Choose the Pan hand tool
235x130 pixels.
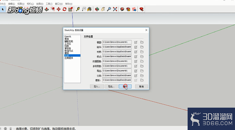[103, 9]
